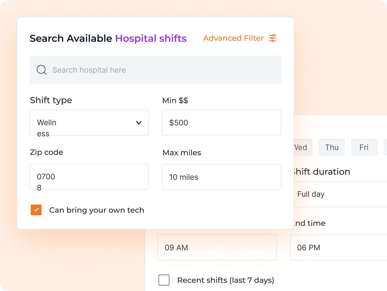Image resolution: width=387 pixels, height=291 pixels.
Task: Click the magnifying glass search icon
Action: pyautogui.click(x=41, y=70)
